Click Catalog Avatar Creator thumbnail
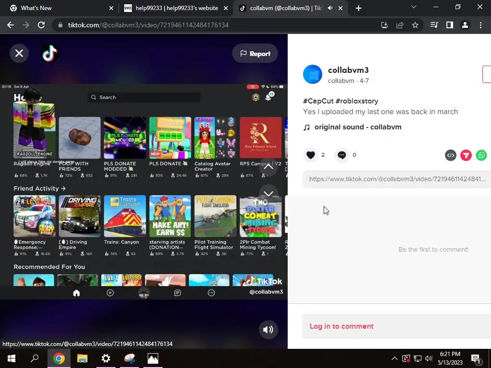This screenshot has height=368, width=491. [x=215, y=138]
